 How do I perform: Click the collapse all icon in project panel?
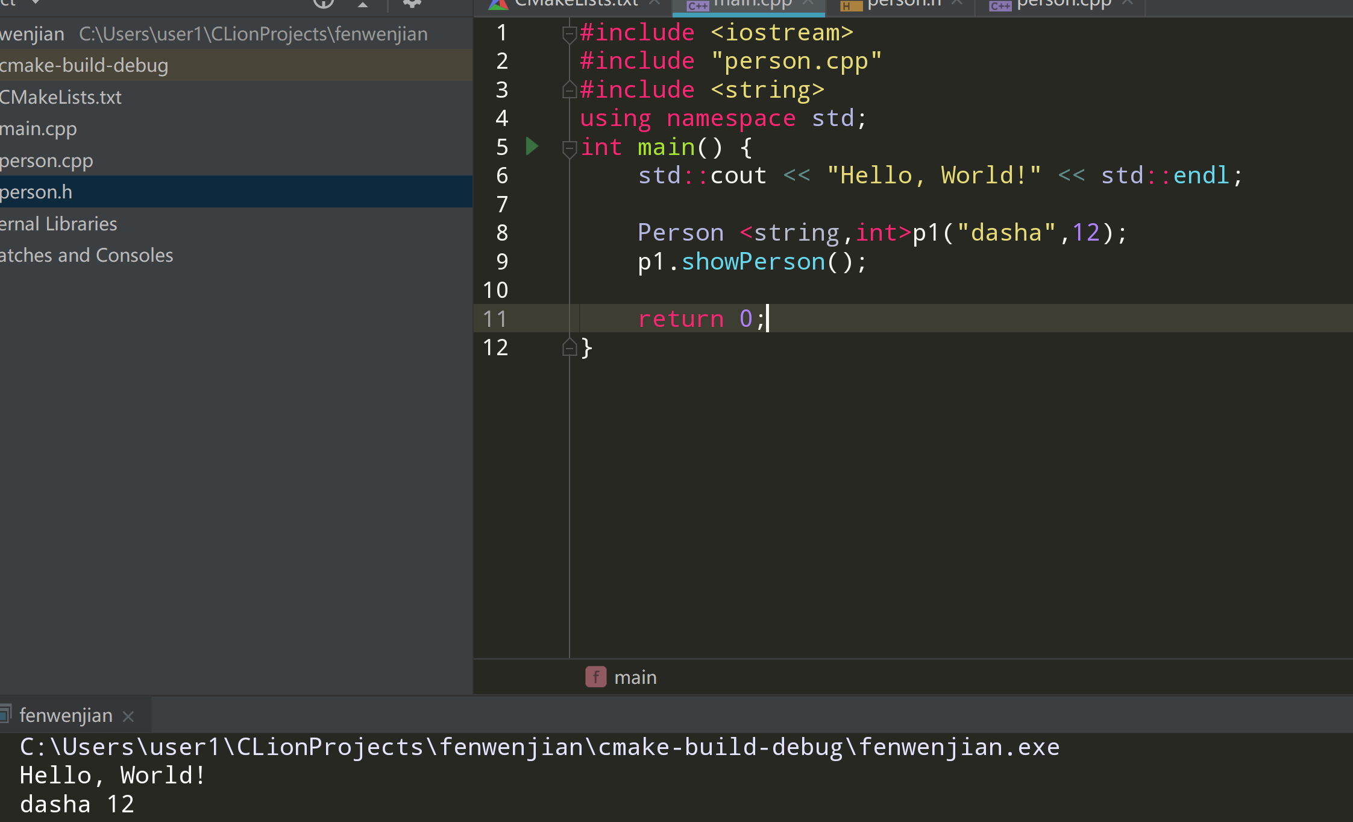click(363, 5)
